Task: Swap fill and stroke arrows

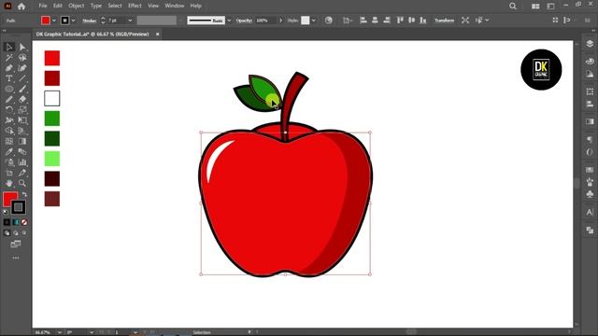Action: click(25, 194)
